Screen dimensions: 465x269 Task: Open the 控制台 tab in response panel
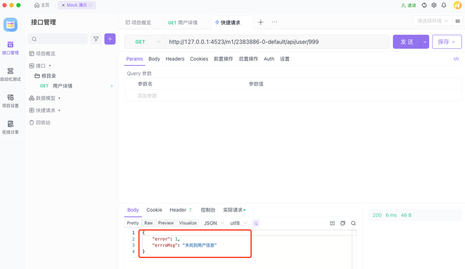(208, 210)
